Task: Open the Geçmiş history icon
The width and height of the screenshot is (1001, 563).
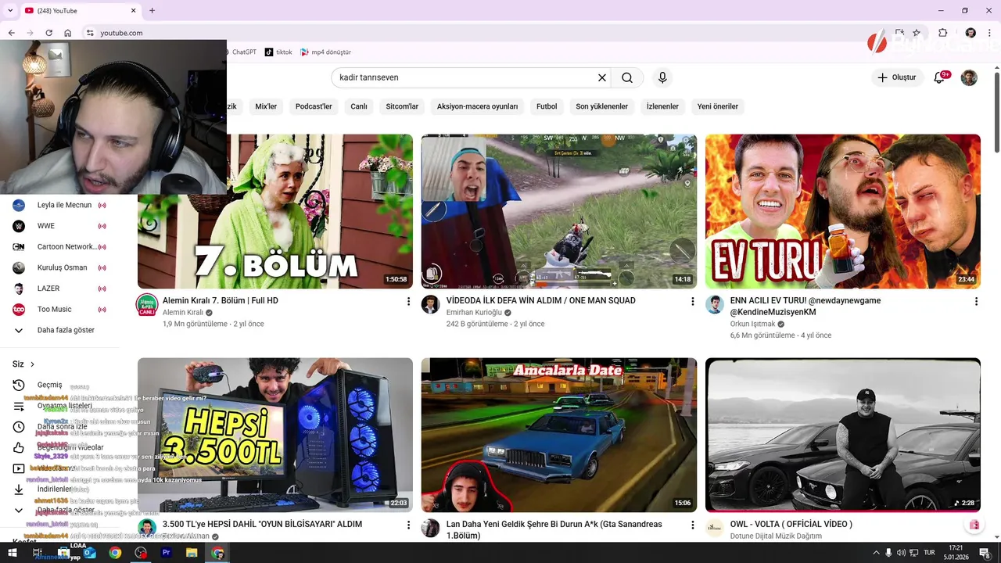Action: pyautogui.click(x=19, y=385)
